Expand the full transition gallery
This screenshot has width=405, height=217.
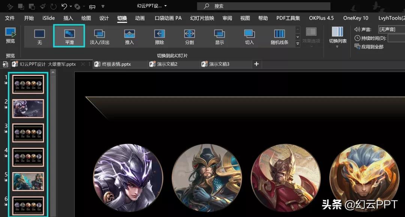pyautogui.click(x=297, y=44)
